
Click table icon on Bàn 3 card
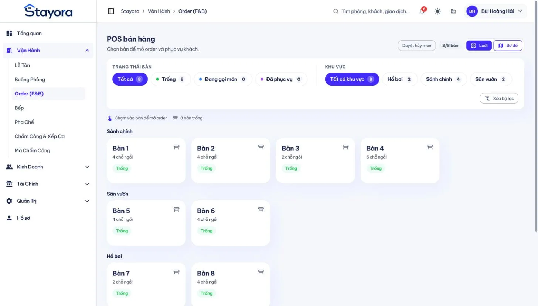point(345,147)
